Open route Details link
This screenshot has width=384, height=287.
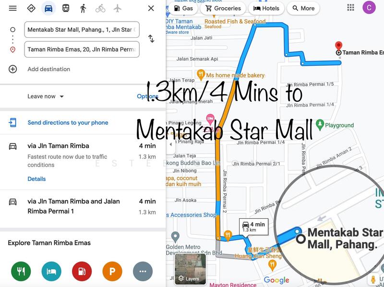click(36, 179)
